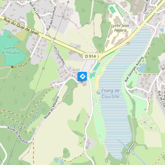165x165 pixels.
Task: Select the pylon square beside Rue des Ecureuils
Action: coord(63,17)
